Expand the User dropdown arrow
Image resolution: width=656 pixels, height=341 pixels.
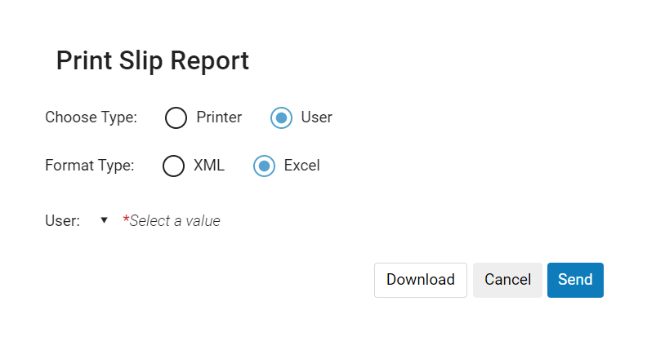(x=104, y=220)
